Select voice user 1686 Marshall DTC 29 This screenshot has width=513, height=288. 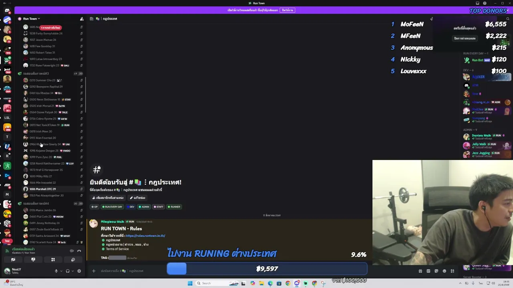pyautogui.click(x=52, y=189)
